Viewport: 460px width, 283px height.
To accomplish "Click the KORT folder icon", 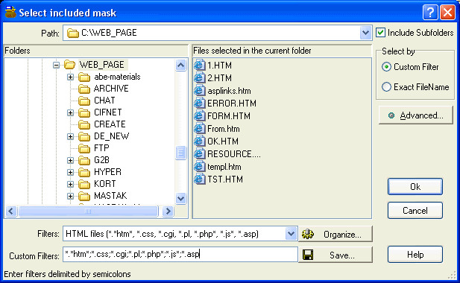I will click(84, 184).
